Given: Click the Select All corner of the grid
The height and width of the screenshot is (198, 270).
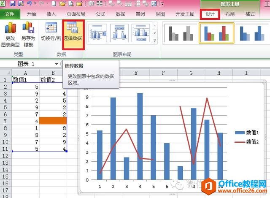Looking at the screenshot, I should click(x=6, y=73).
